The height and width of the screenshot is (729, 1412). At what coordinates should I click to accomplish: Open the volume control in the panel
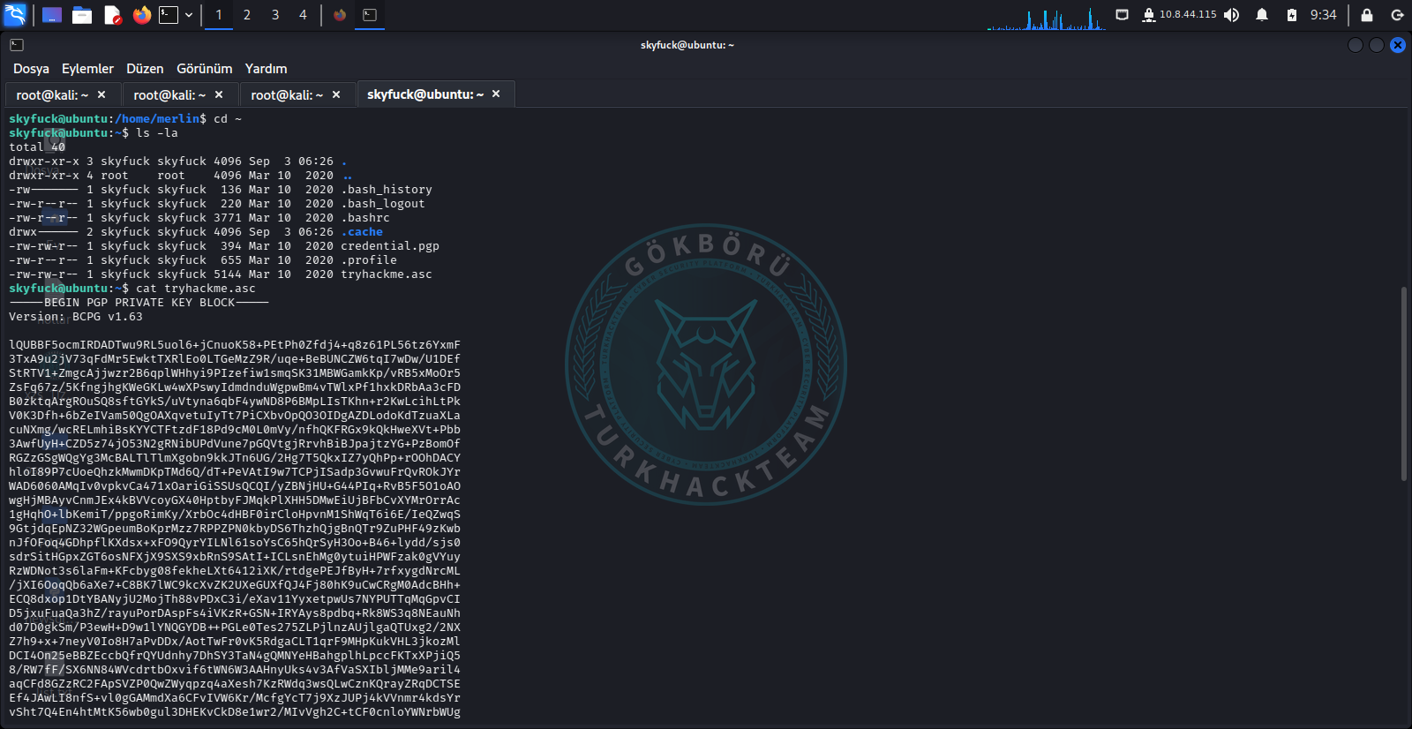1232,15
